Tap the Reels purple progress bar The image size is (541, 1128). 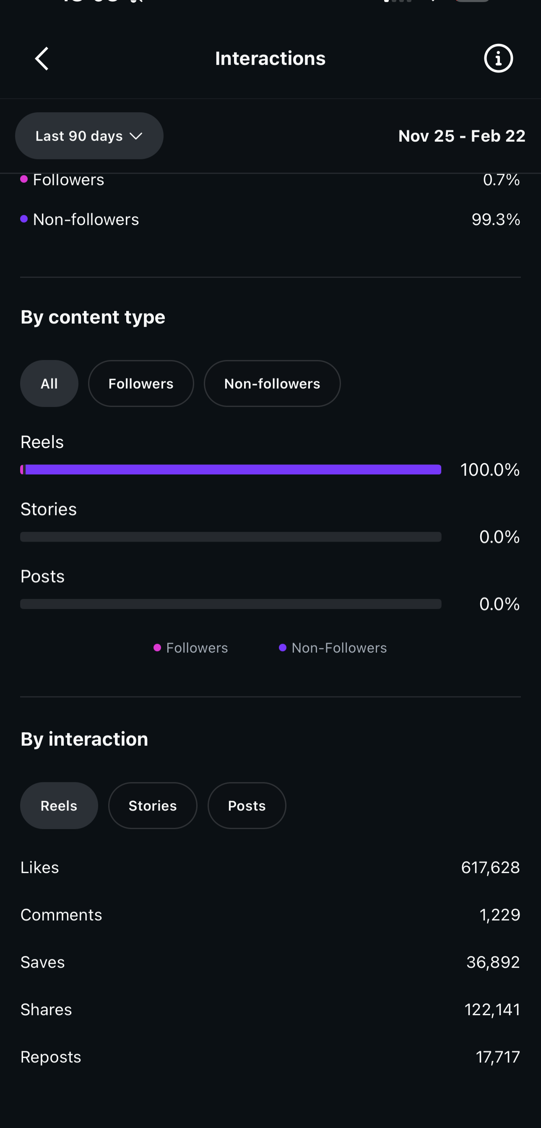pos(231,469)
